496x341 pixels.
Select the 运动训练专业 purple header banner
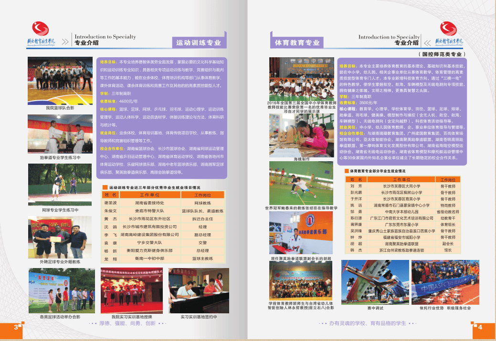tap(199, 42)
